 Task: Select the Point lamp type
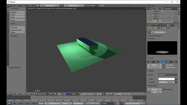(x=150, y=62)
